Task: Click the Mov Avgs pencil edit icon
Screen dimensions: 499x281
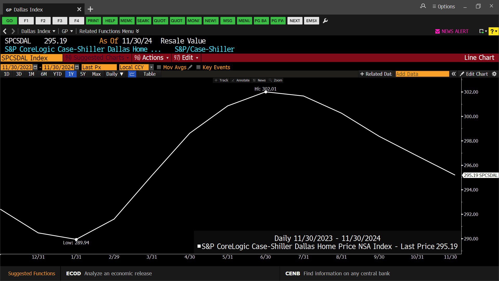Action: pos(190,67)
